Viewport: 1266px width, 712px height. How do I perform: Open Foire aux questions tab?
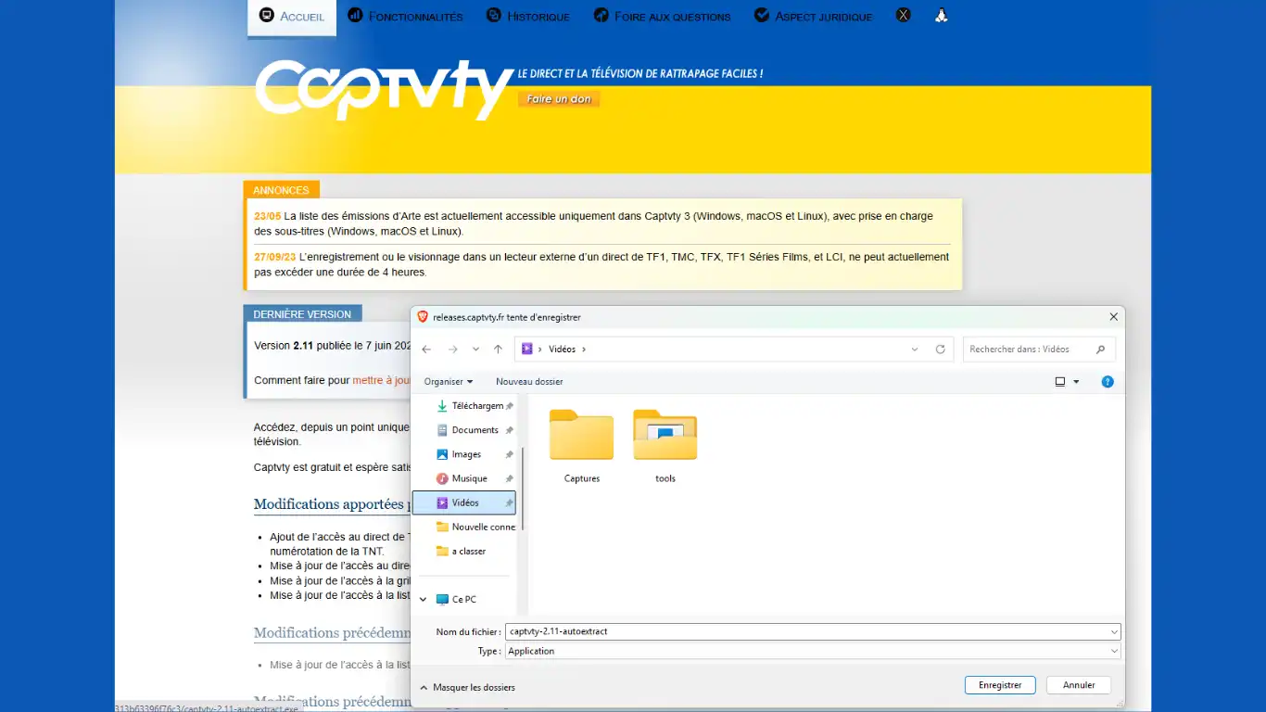662,17
